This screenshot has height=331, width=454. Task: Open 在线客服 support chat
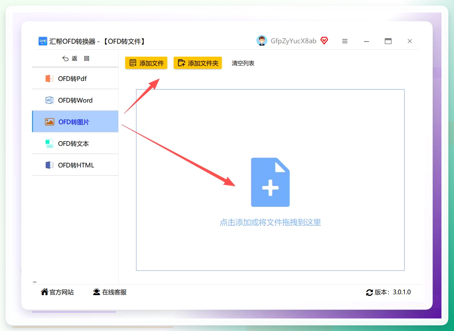110,292
